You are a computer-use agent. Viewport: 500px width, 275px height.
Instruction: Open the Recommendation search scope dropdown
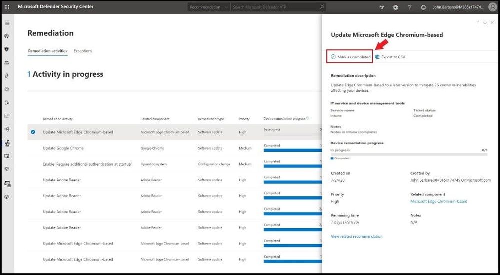pos(208,7)
